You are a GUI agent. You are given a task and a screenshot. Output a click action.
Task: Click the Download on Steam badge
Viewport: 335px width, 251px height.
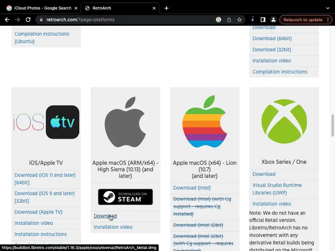pos(125,197)
